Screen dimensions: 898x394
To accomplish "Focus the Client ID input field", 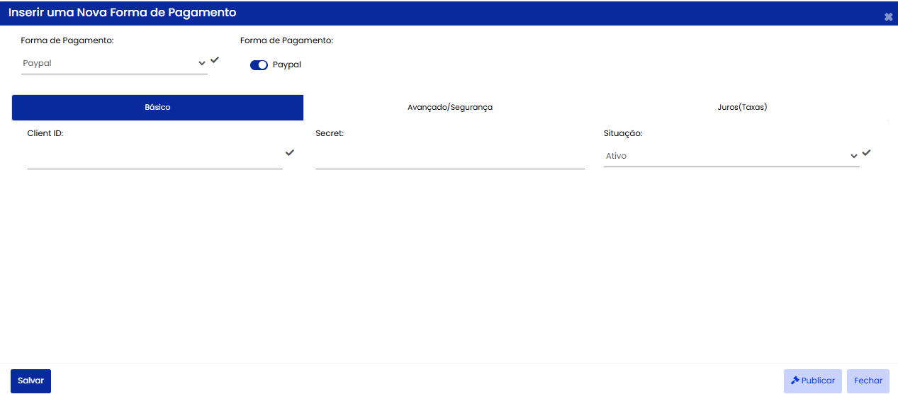I will [155, 157].
